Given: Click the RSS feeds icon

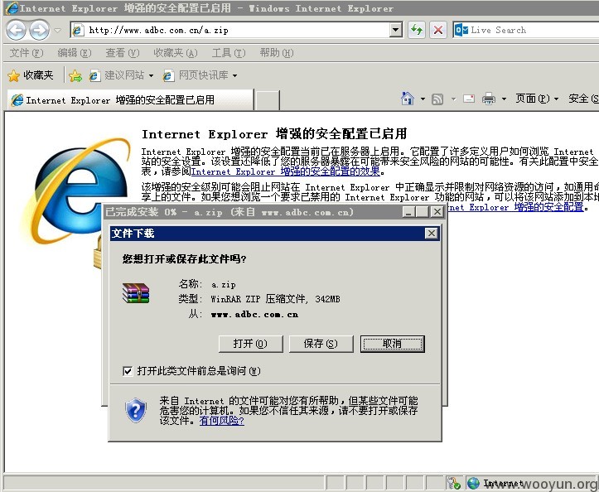Looking at the screenshot, I should 437,99.
